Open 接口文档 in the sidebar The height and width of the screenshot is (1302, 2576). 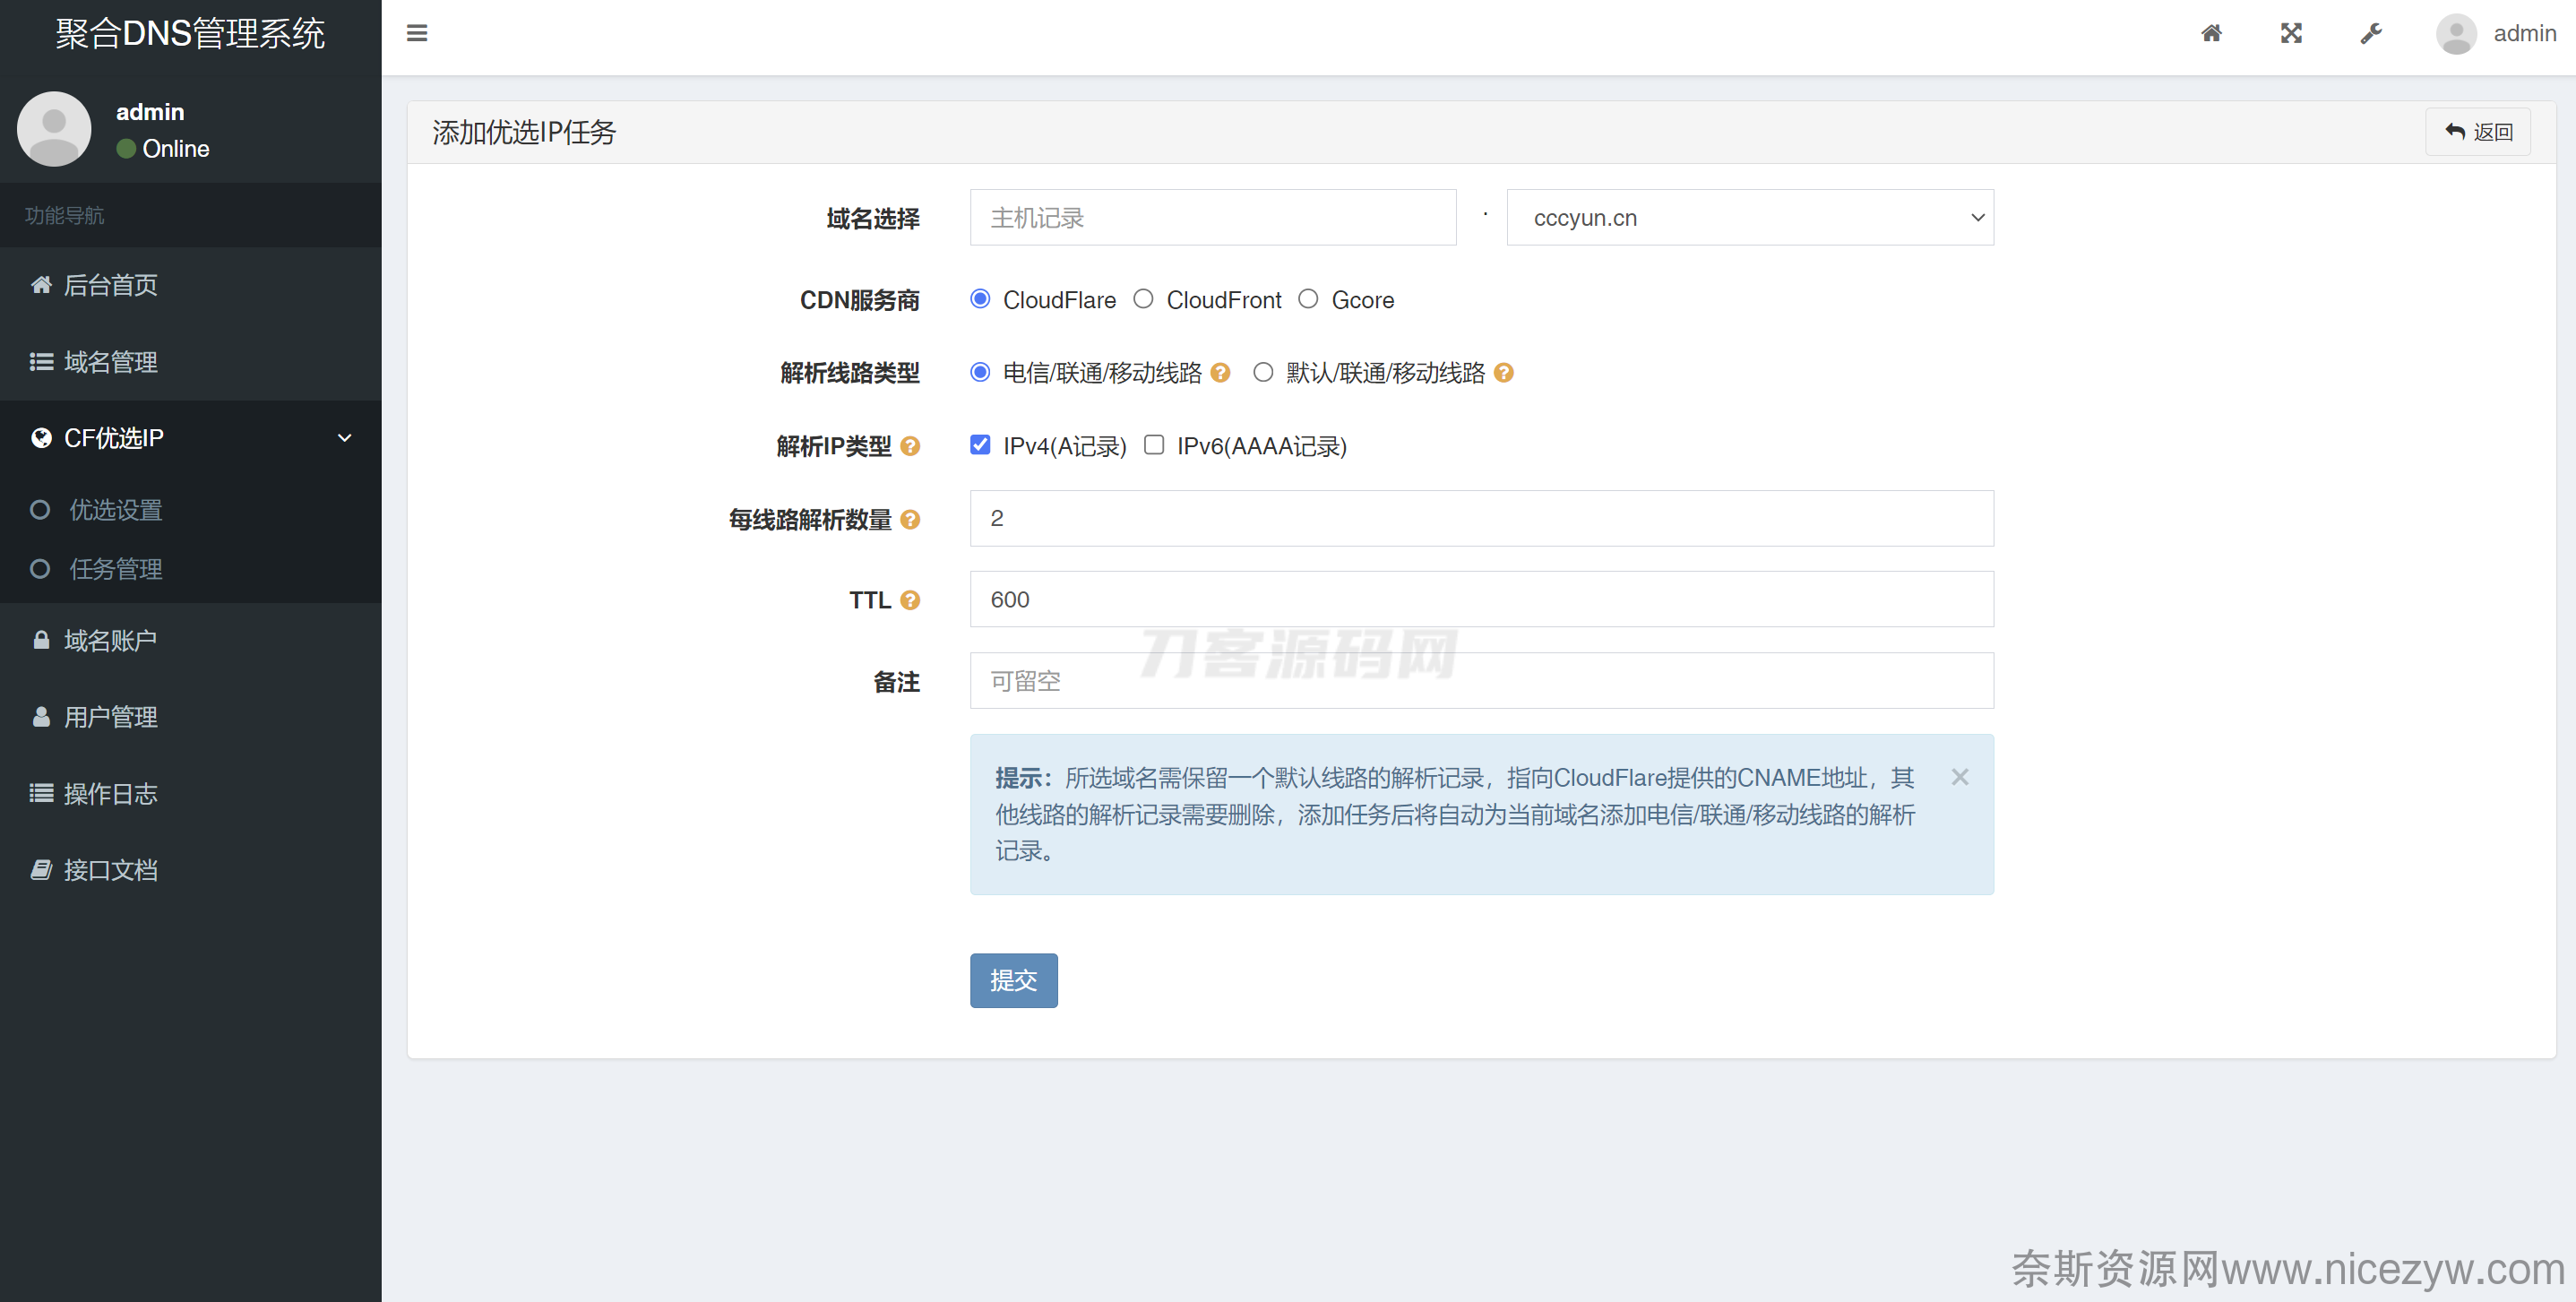pyautogui.click(x=191, y=870)
